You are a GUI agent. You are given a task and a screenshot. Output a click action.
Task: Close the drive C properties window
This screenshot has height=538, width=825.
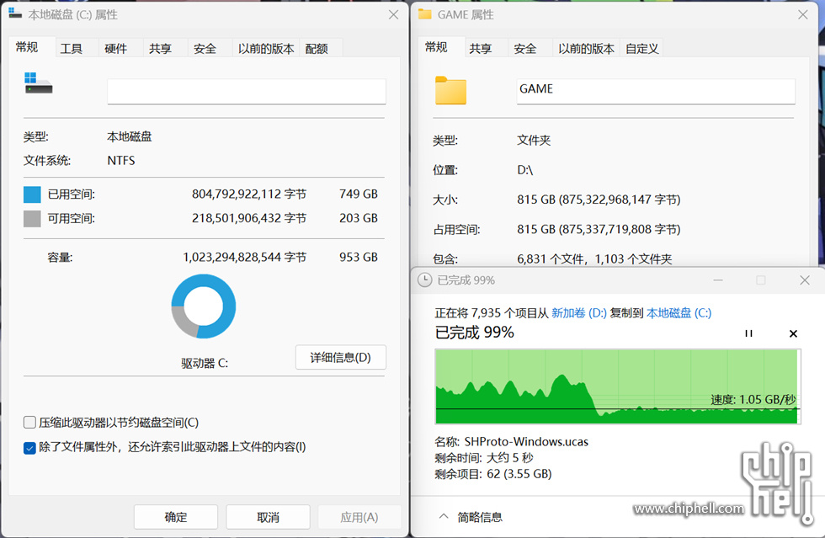[394, 15]
